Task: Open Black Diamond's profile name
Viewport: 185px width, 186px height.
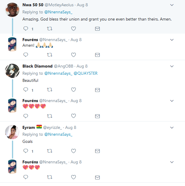Action: point(37,66)
